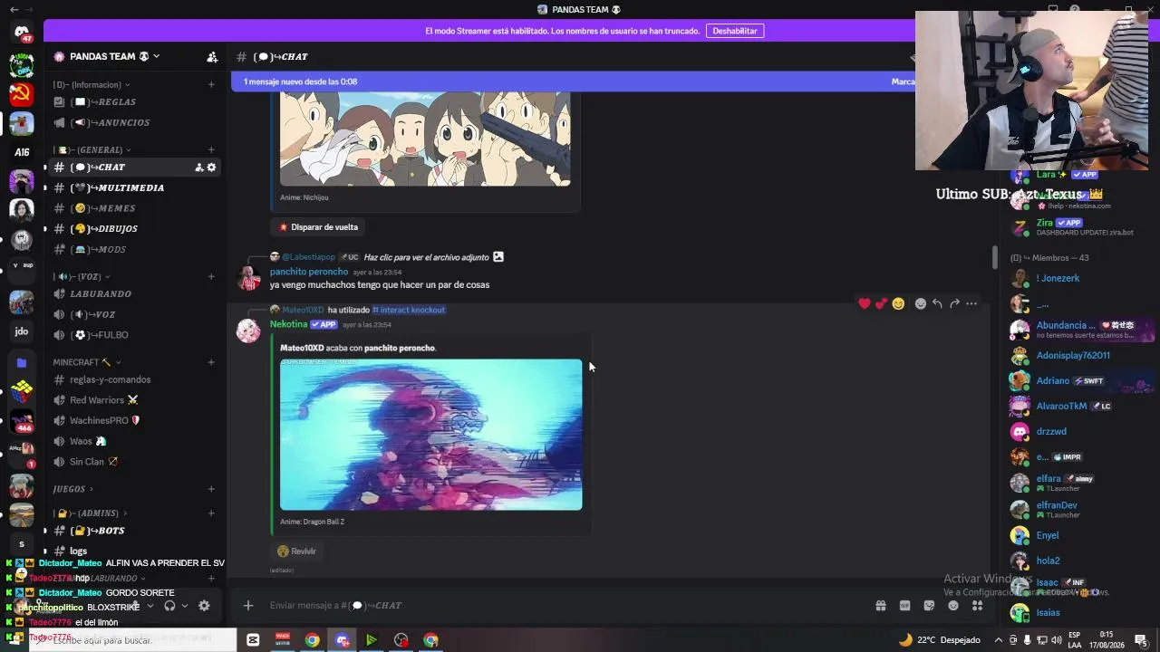Open the Dragon Ball Z GIF image
Image resolution: width=1160 pixels, height=652 pixels.
pos(431,435)
